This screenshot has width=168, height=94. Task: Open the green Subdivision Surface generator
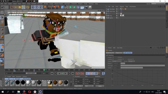point(70,7)
